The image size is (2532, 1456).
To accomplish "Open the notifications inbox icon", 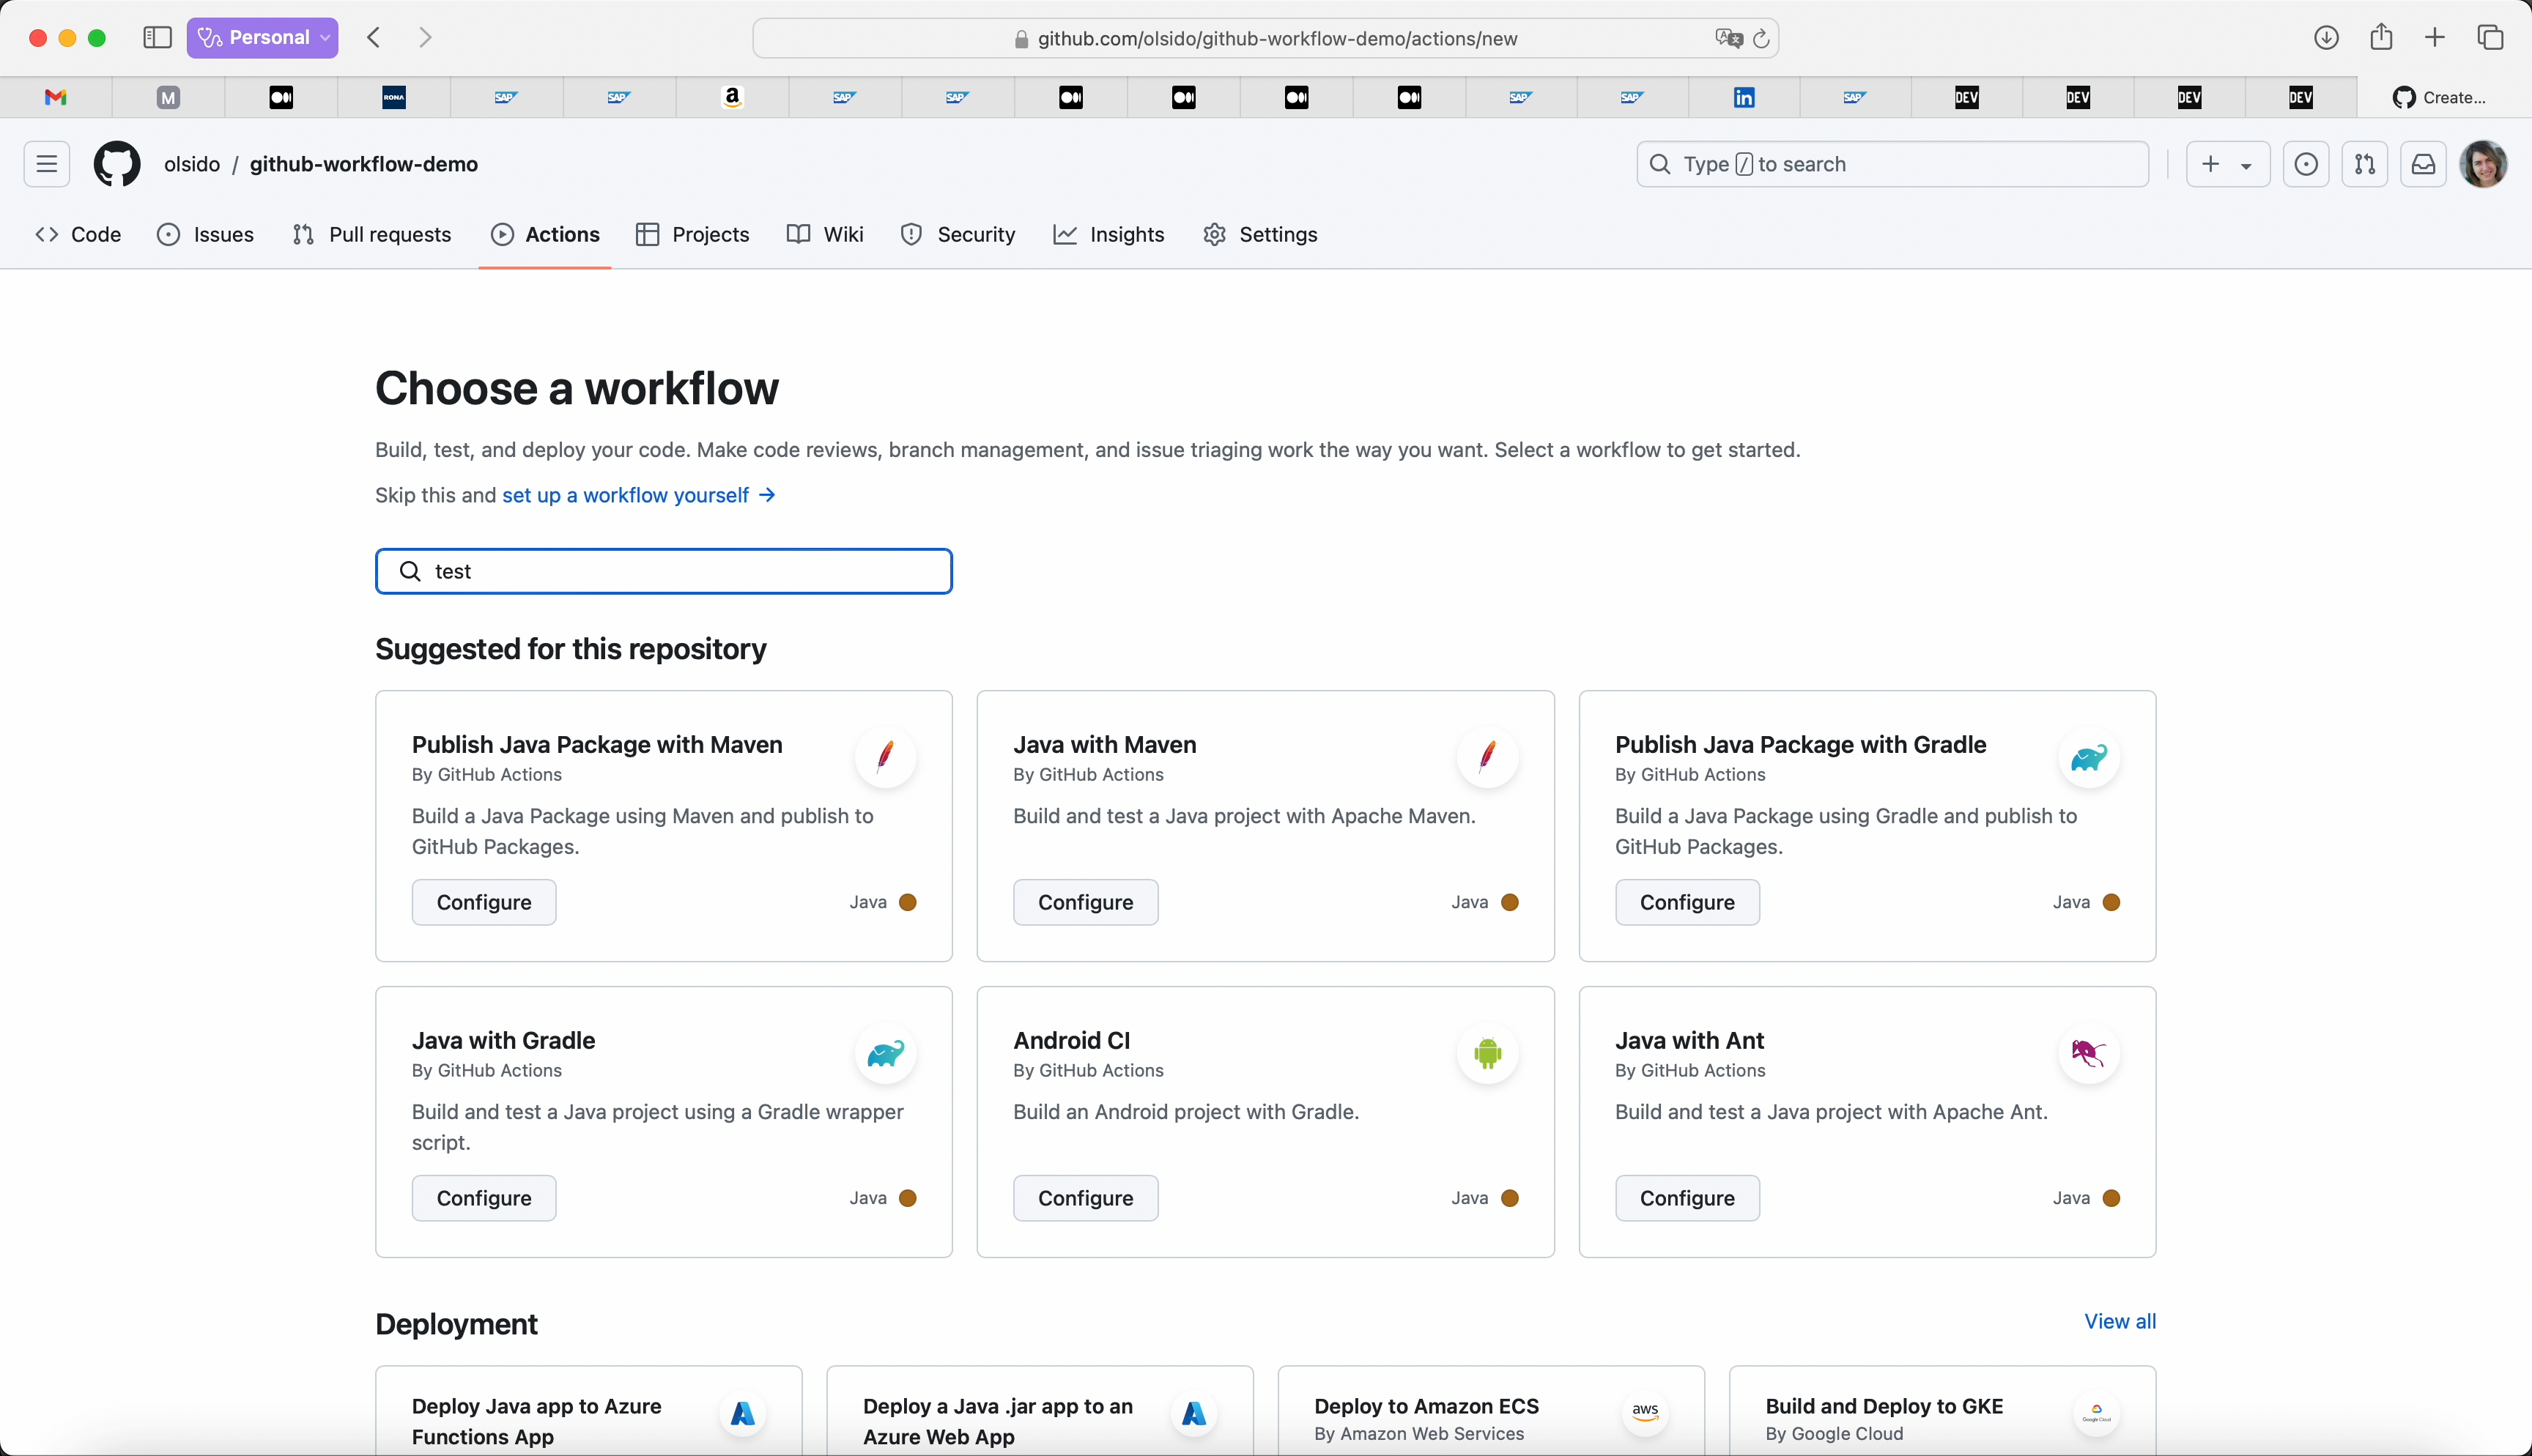I will 2423,164.
